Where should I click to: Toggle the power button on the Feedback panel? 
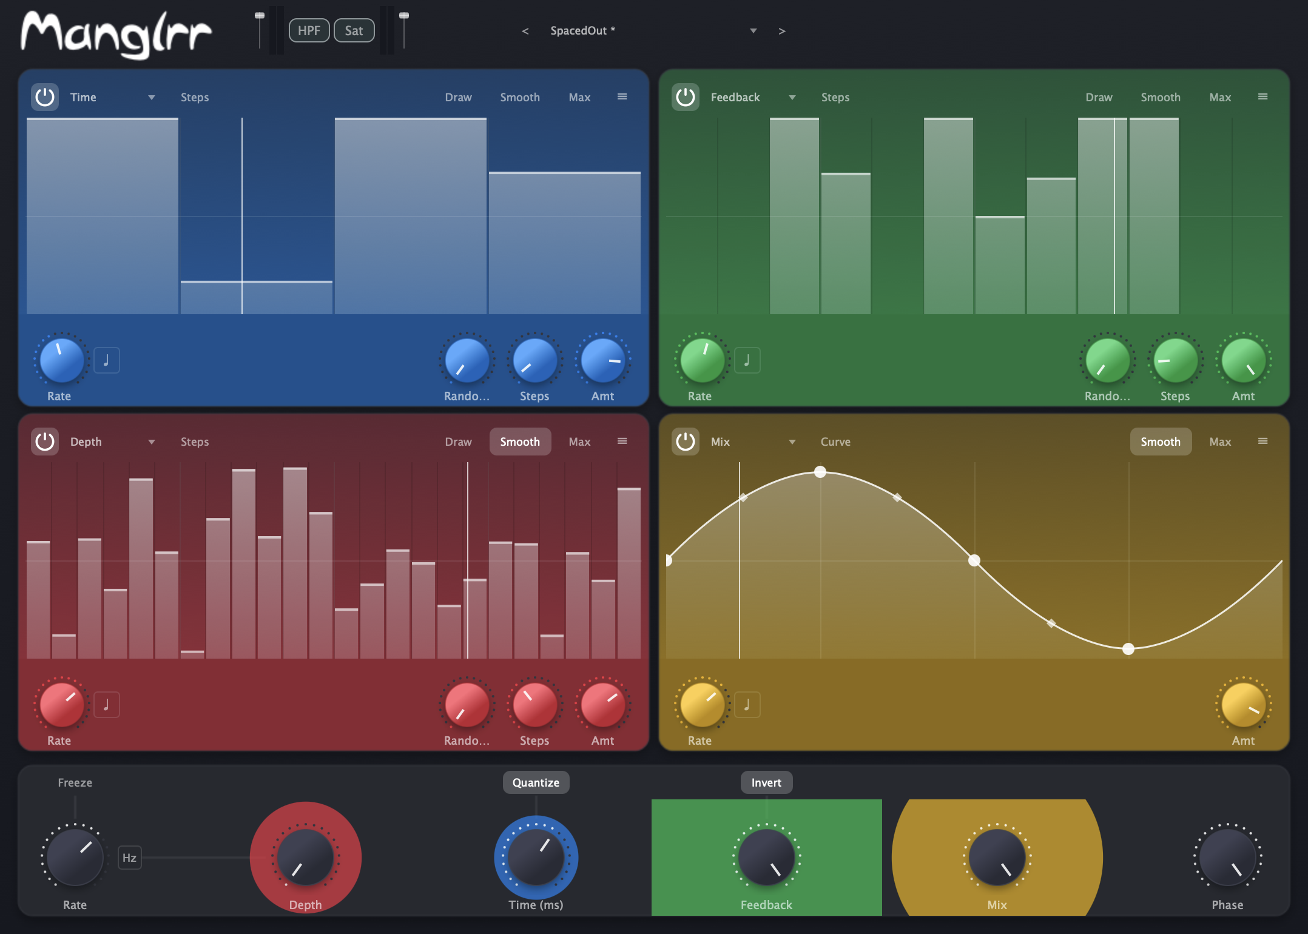(686, 97)
